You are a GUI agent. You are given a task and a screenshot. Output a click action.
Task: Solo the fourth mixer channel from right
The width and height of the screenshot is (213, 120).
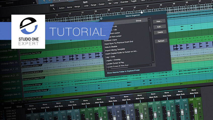click(x=159, y=112)
